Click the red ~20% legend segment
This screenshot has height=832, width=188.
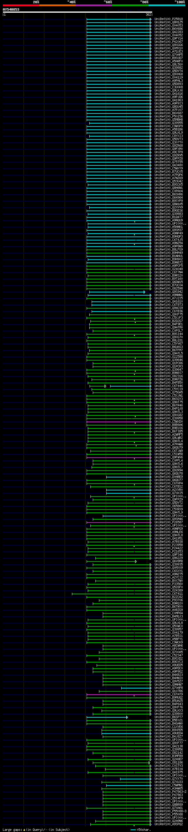click(21, 5)
